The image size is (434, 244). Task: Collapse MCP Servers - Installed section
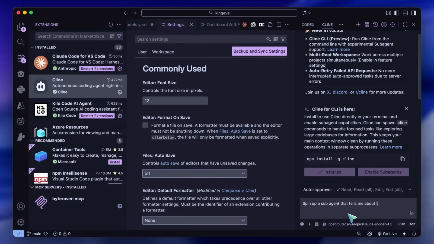[32, 187]
